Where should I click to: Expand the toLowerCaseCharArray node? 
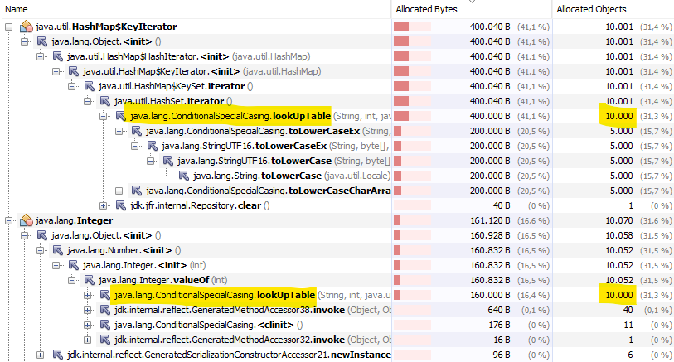coord(120,191)
